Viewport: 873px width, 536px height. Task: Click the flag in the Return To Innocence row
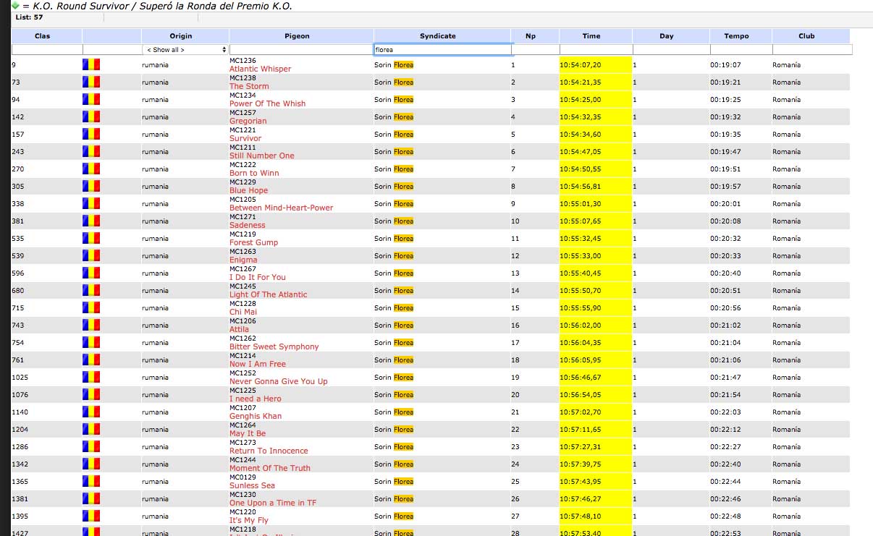tap(91, 446)
